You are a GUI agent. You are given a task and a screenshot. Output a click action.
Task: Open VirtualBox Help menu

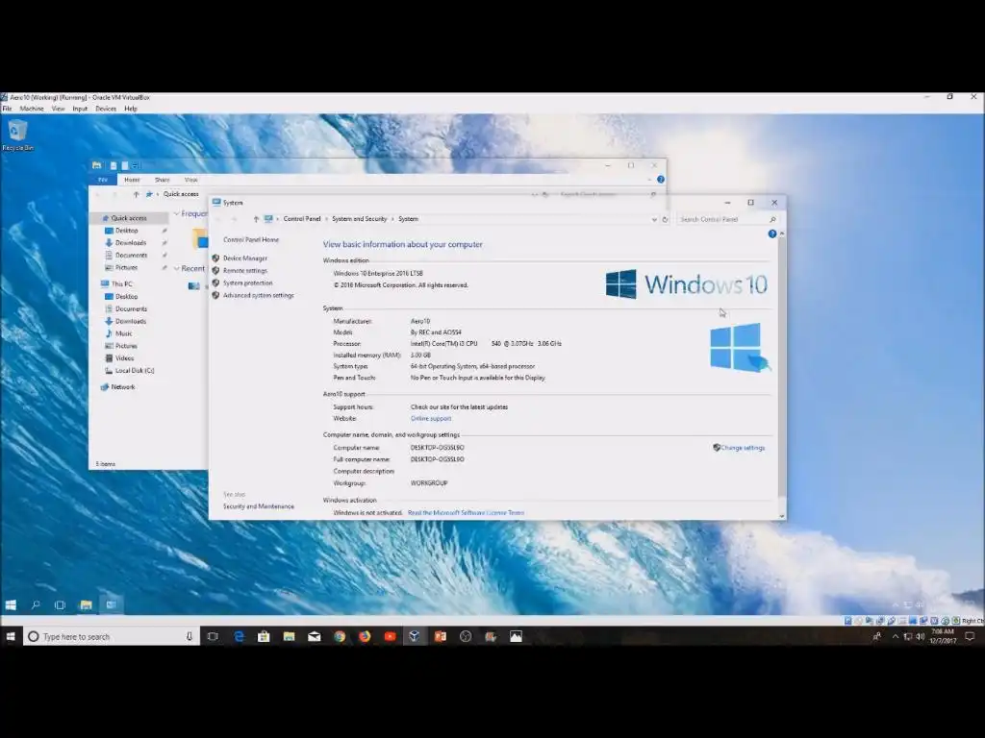pos(131,109)
